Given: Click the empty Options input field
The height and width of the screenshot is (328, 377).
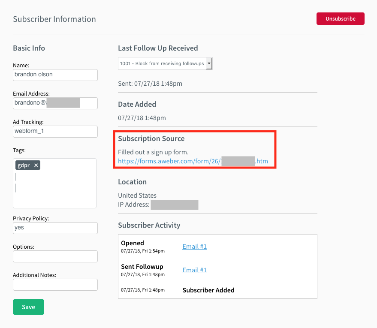Looking at the screenshot, I should [x=55, y=256].
